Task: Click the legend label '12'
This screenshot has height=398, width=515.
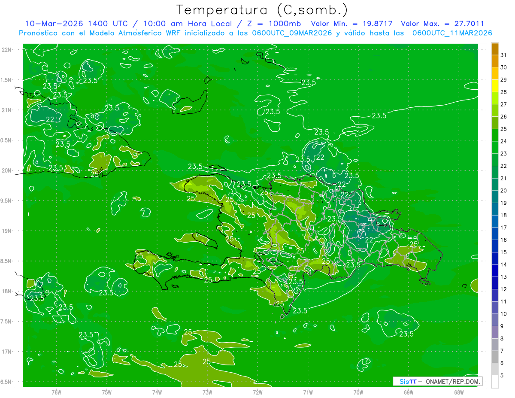Action: [504, 289]
